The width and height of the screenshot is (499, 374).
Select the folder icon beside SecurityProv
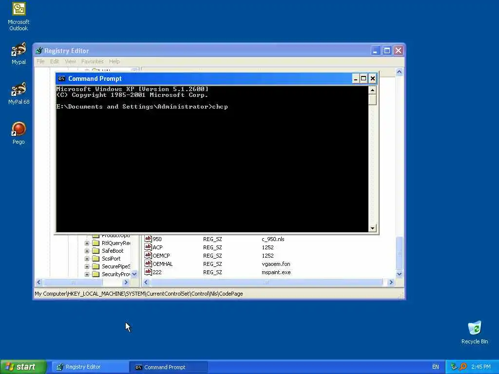[96, 274]
